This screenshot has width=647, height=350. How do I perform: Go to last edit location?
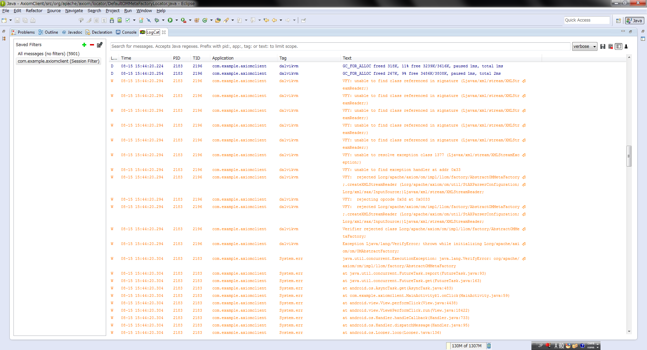[x=266, y=20]
